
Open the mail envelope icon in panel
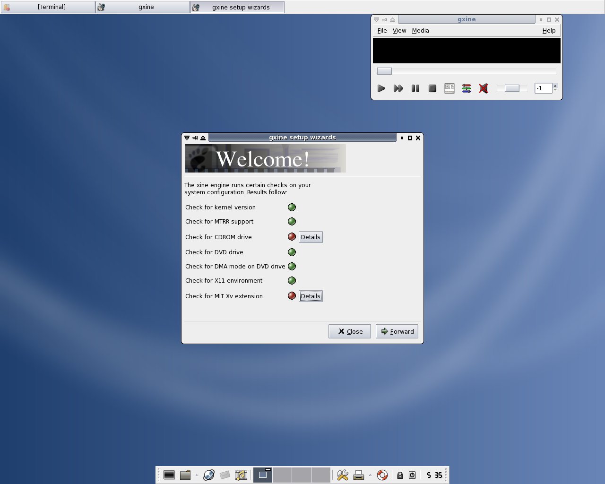click(x=225, y=475)
